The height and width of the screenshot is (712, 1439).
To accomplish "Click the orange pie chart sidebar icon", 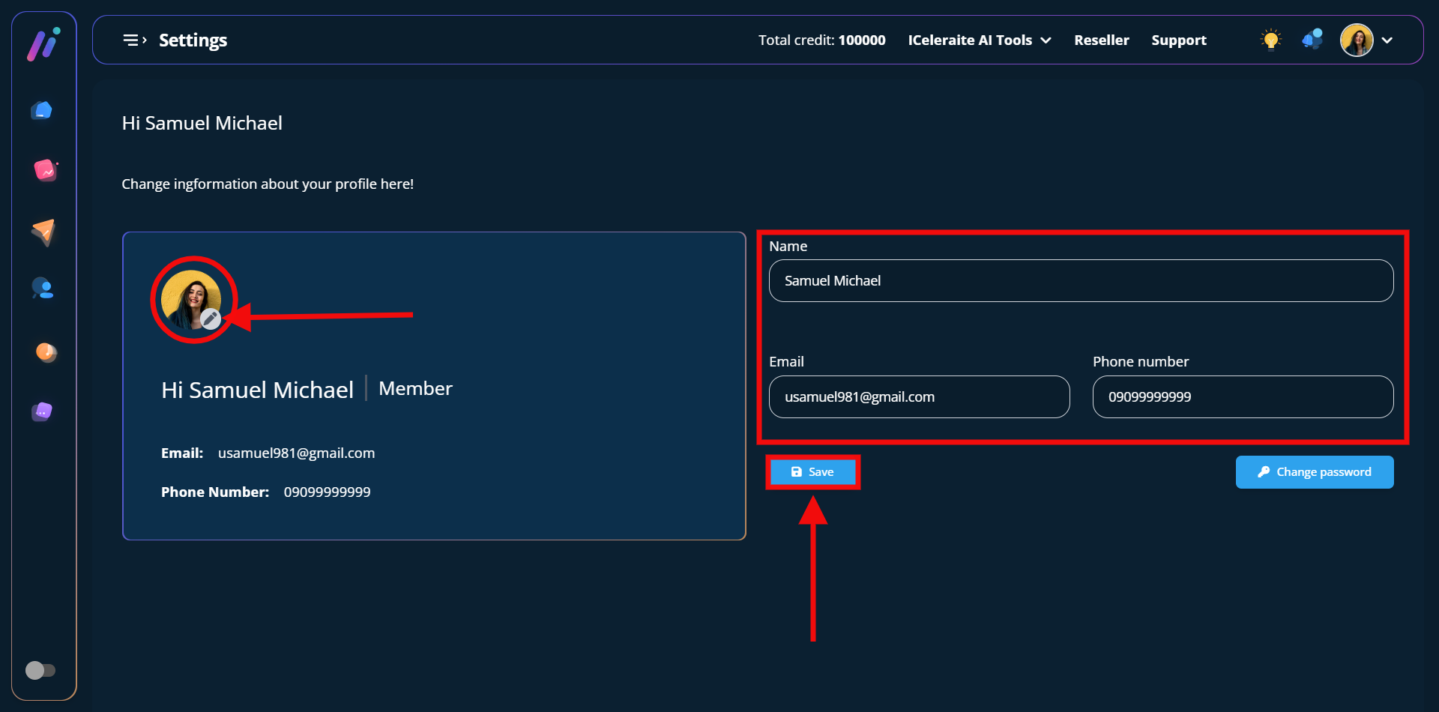I will 46,352.
